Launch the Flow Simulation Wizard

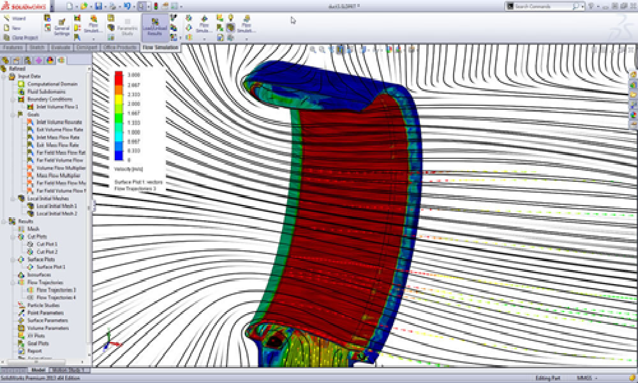click(18, 19)
